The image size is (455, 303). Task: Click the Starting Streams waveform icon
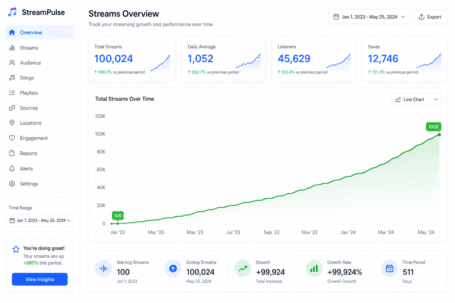pyautogui.click(x=103, y=268)
